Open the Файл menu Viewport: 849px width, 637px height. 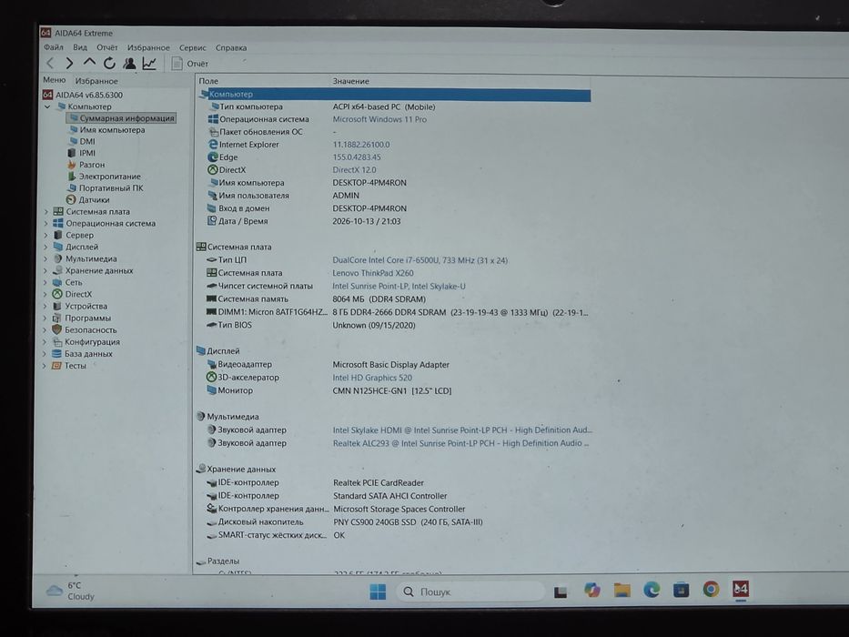[54, 47]
